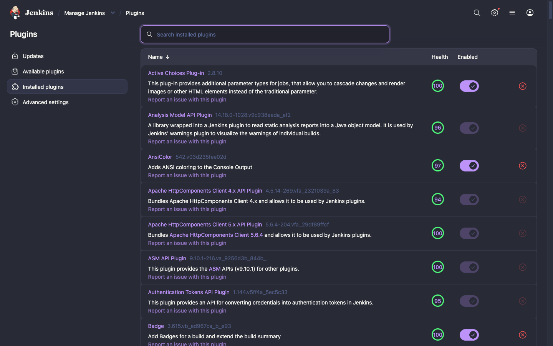The height and width of the screenshot is (346, 553).
Task: Open the Badge plugin link
Action: tap(156, 326)
